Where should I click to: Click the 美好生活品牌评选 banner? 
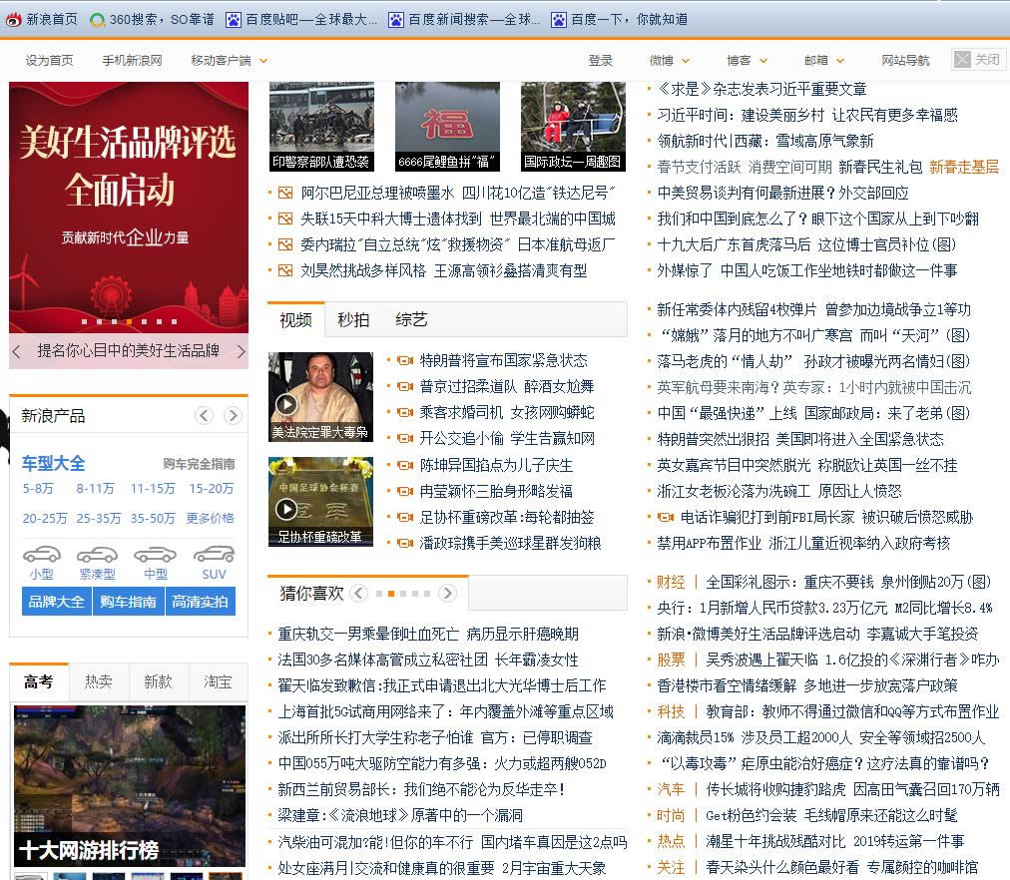coord(128,206)
